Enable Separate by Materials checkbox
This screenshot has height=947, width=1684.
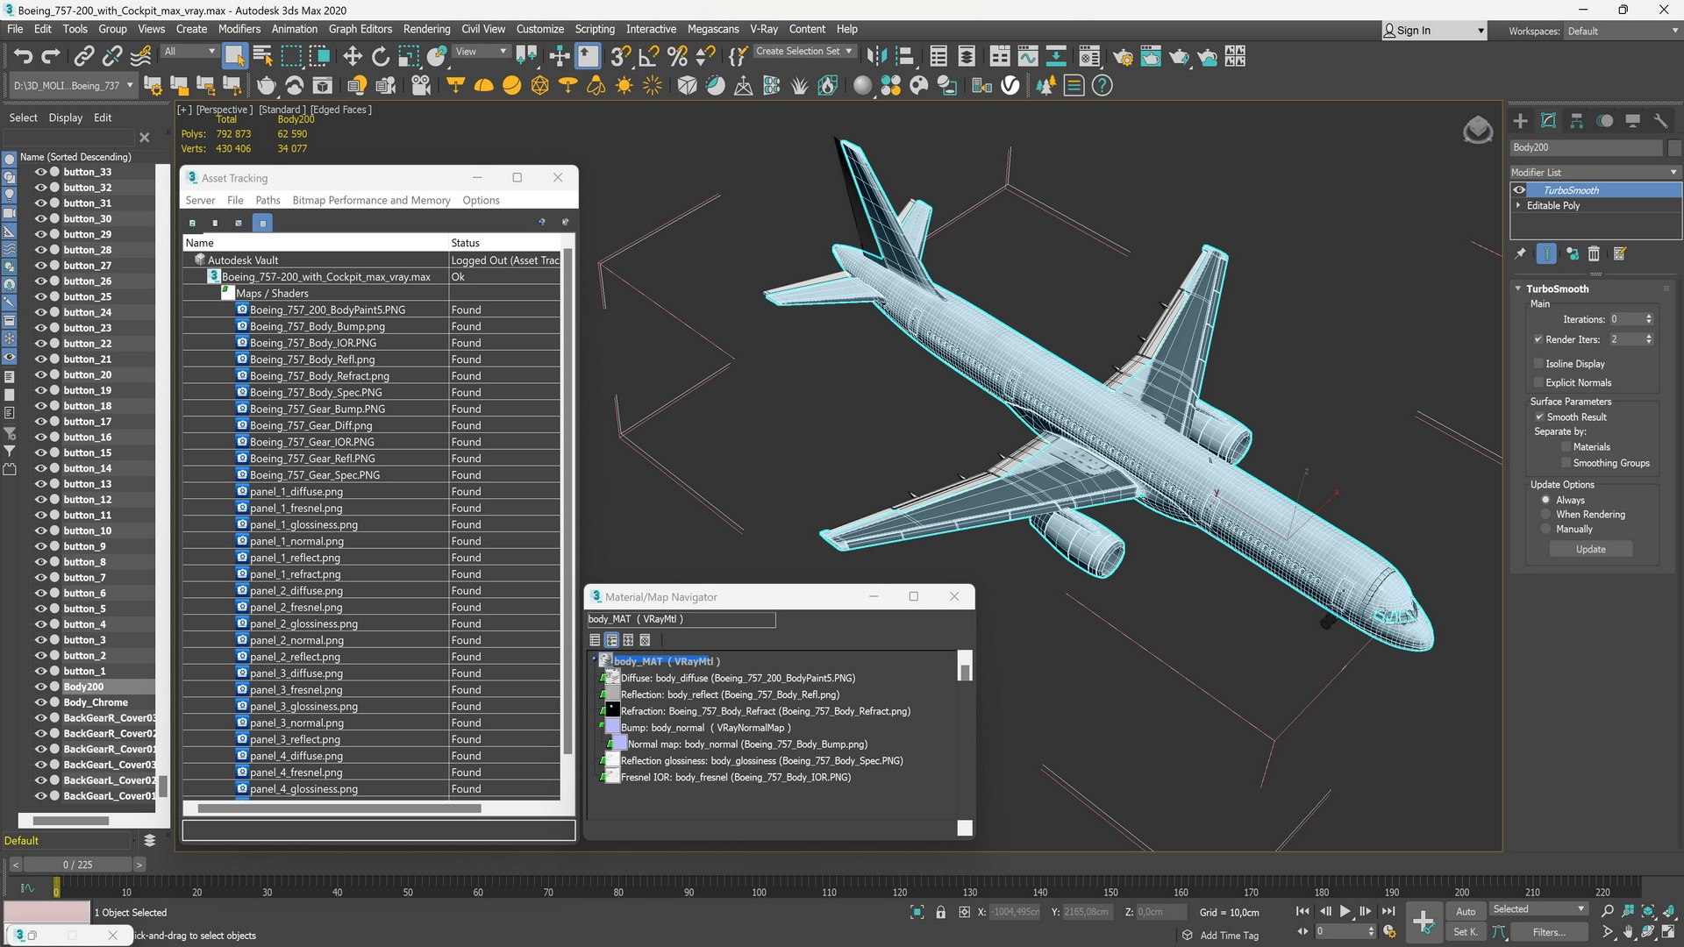1566,447
